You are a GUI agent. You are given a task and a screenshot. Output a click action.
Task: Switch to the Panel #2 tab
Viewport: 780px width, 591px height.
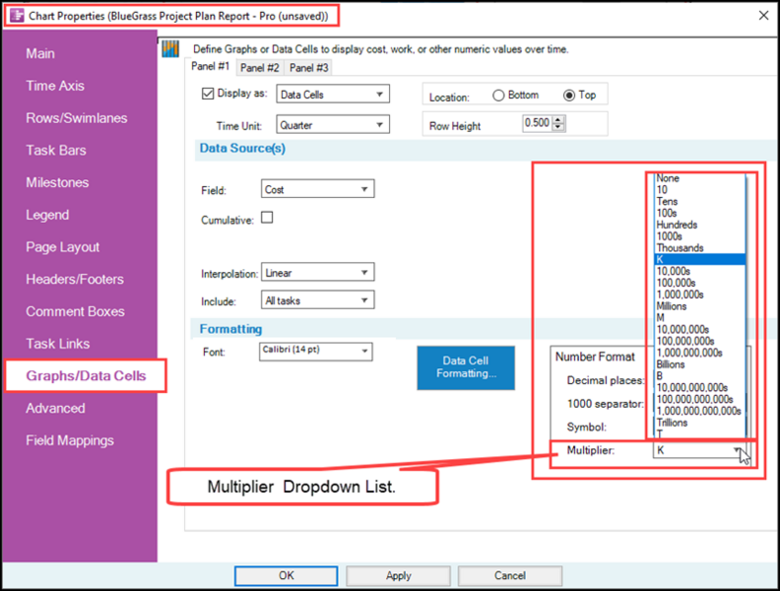260,68
